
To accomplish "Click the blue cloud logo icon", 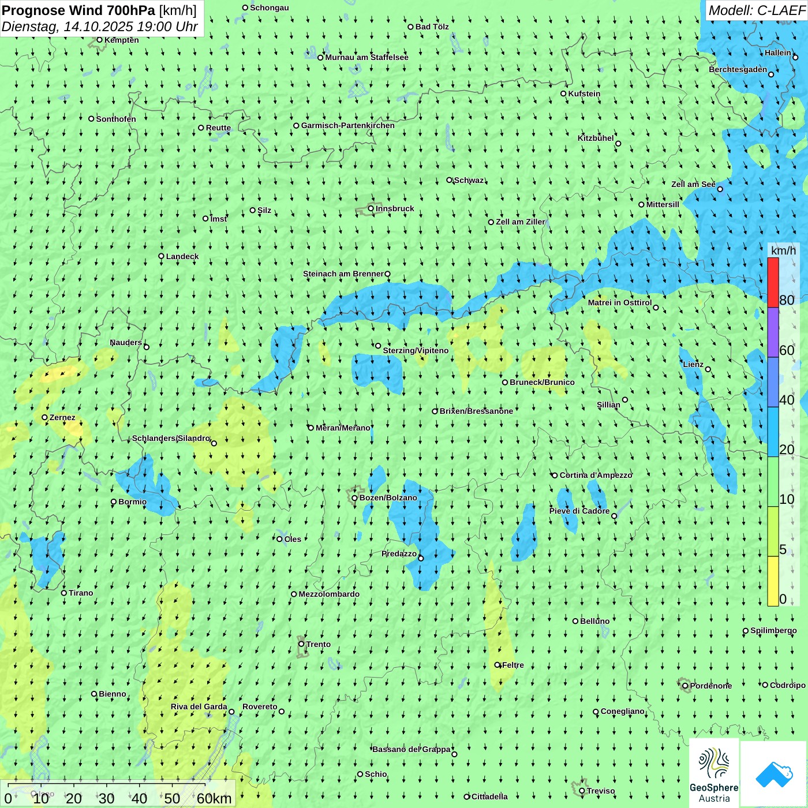I will [x=774, y=775].
